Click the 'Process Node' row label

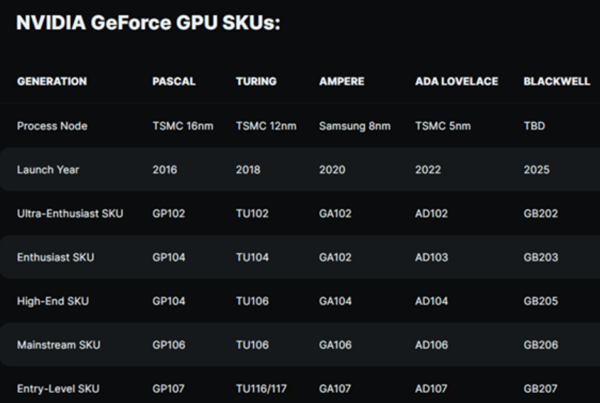52,126
